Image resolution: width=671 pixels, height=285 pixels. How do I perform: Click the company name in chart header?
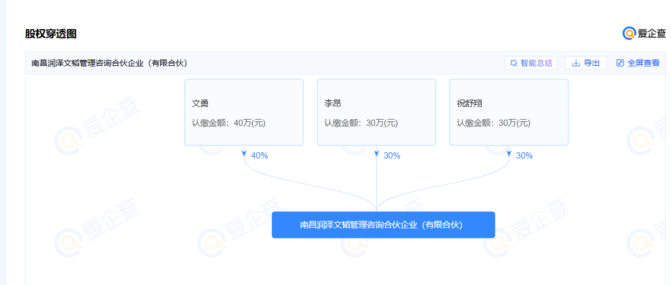[x=110, y=64]
